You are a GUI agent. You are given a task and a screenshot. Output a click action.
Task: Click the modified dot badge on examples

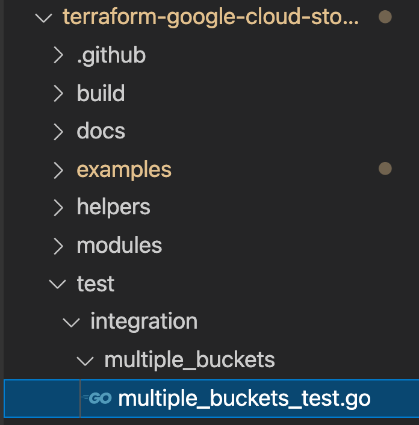pos(385,169)
